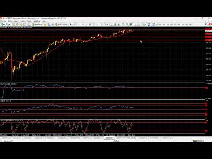Open the Window menu
This screenshot has width=212, height=159.
click(x=37, y=21)
